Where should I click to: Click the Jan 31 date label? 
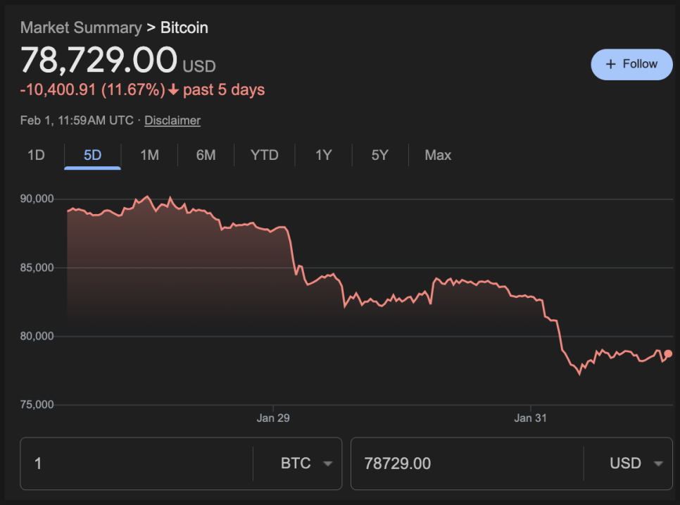531,418
